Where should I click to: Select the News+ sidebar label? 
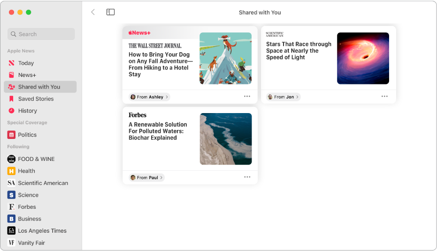(27, 75)
